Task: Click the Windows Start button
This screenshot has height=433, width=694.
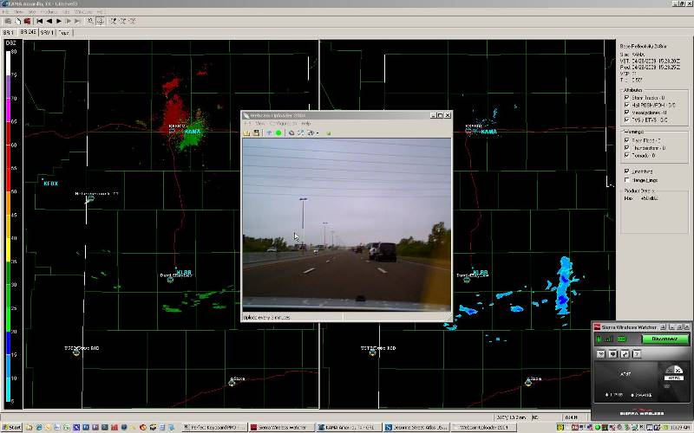Action: [12, 427]
